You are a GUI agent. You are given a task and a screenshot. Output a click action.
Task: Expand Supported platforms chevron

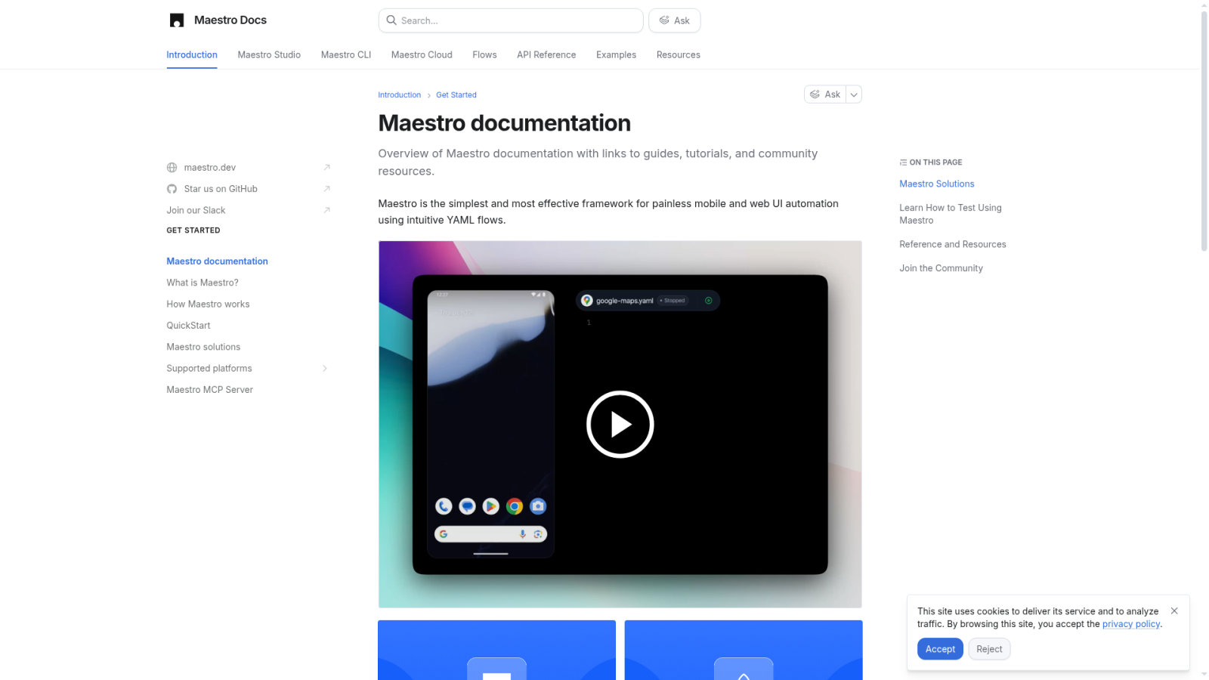(x=325, y=369)
